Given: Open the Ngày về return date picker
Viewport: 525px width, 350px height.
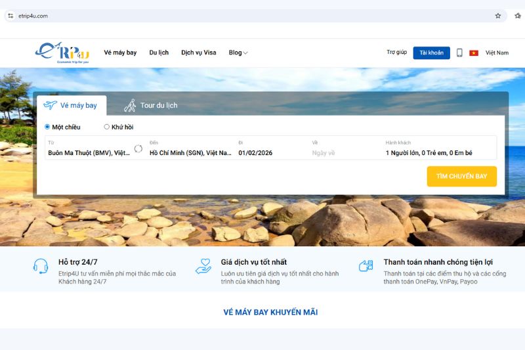Looking at the screenshot, I should [346, 148].
